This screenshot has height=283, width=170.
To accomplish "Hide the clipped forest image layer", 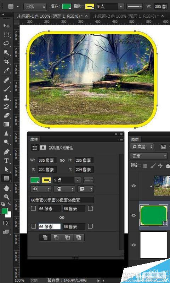I will [x=134, y=186].
